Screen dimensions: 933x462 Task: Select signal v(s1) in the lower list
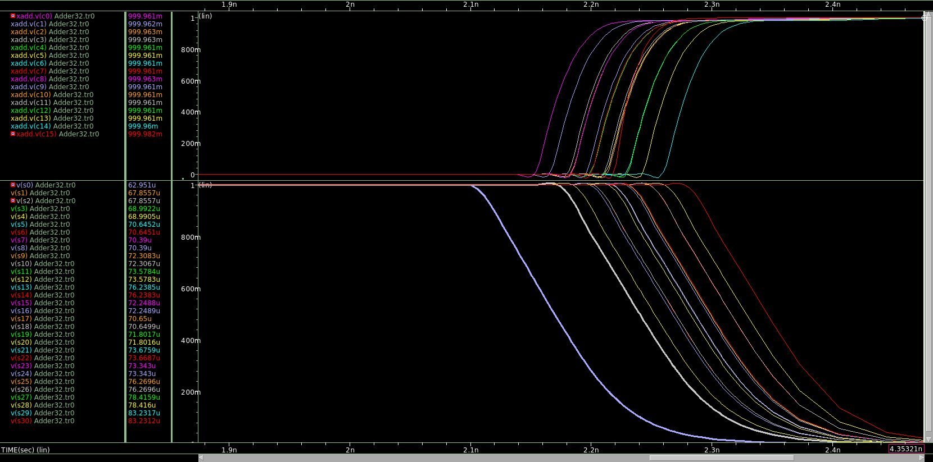[x=40, y=193]
